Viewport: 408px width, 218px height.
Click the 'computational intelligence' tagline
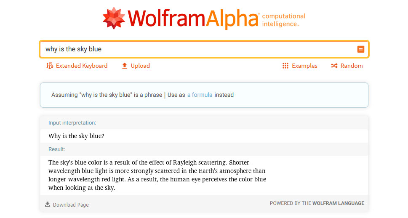click(x=284, y=20)
